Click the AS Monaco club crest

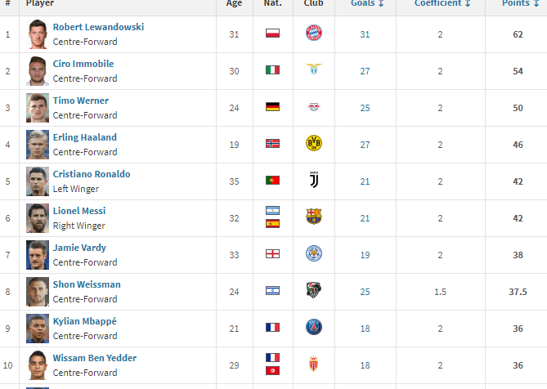point(314,364)
